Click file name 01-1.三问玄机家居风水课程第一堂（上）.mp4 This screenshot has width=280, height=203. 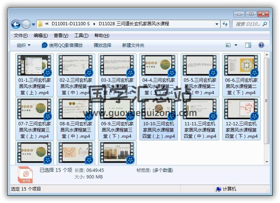click(x=34, y=86)
